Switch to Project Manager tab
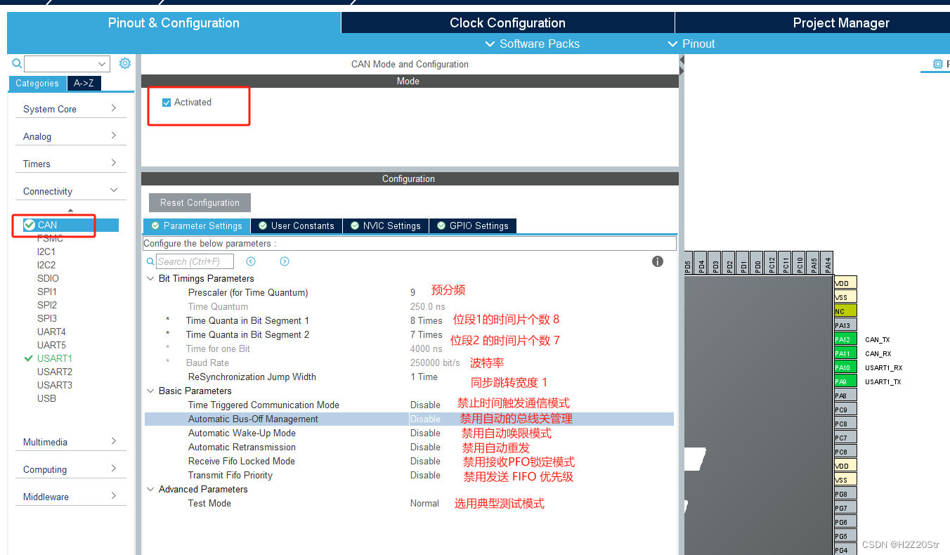This screenshot has height=555, width=950. coord(813,22)
